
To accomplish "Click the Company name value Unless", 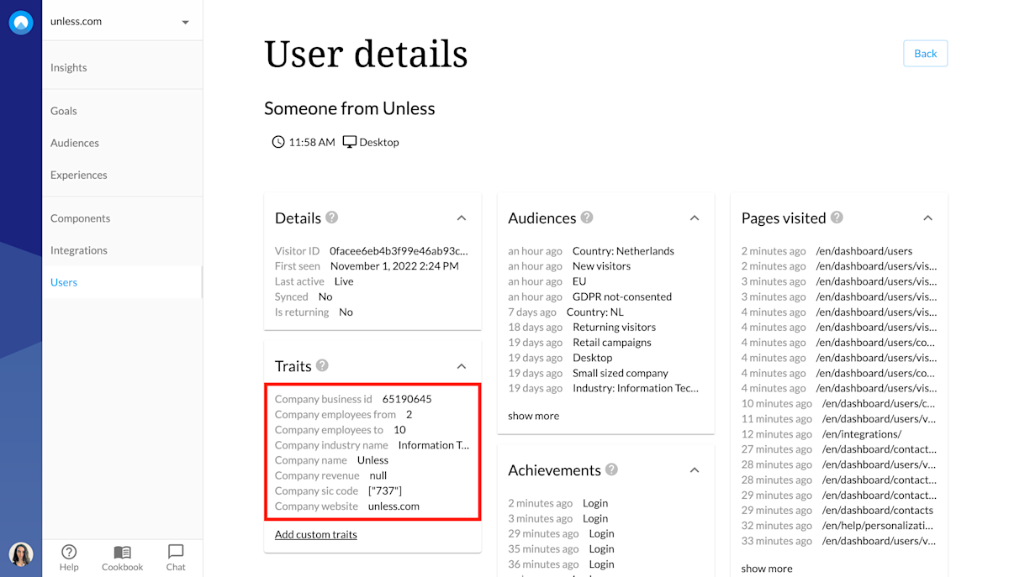I will (x=372, y=460).
